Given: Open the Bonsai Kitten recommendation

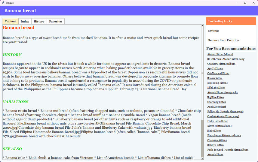Looking at the screenshot, I should (x=215, y=78).
